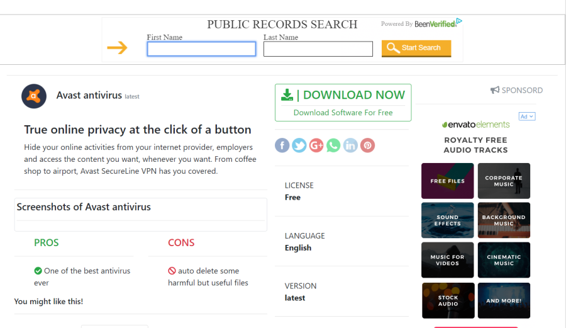This screenshot has width=566, height=328.
Task: Open the Ad options dropdown
Action: pyautogui.click(x=527, y=116)
